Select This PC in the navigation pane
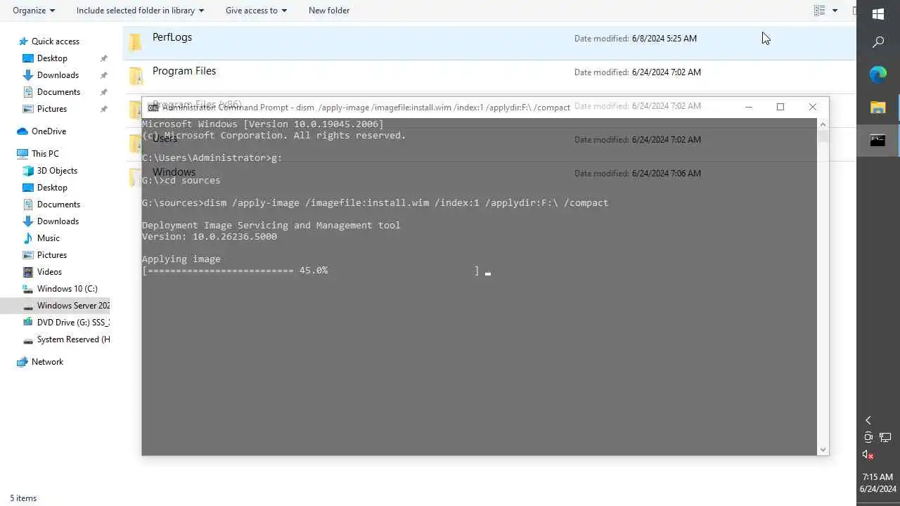The image size is (900, 506). tap(45, 154)
